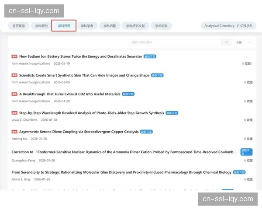Open the 学科期刊 tab
The width and height of the screenshot is (262, 210).
coord(41,26)
